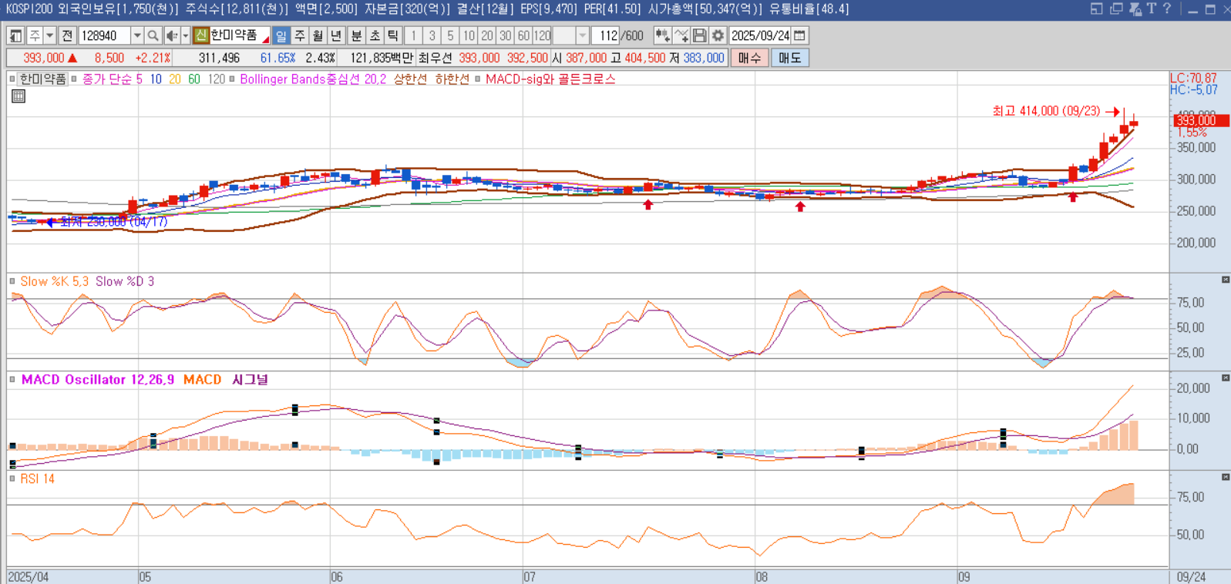The height and width of the screenshot is (584, 1231).
Task: Select yearly (년) chart period
Action: point(336,35)
